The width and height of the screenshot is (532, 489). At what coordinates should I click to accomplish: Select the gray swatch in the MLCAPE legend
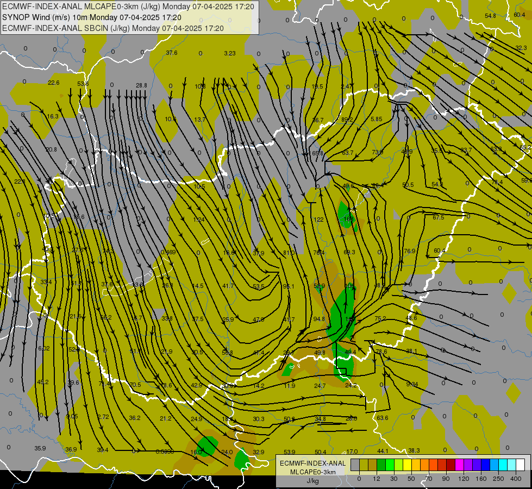[355, 465]
